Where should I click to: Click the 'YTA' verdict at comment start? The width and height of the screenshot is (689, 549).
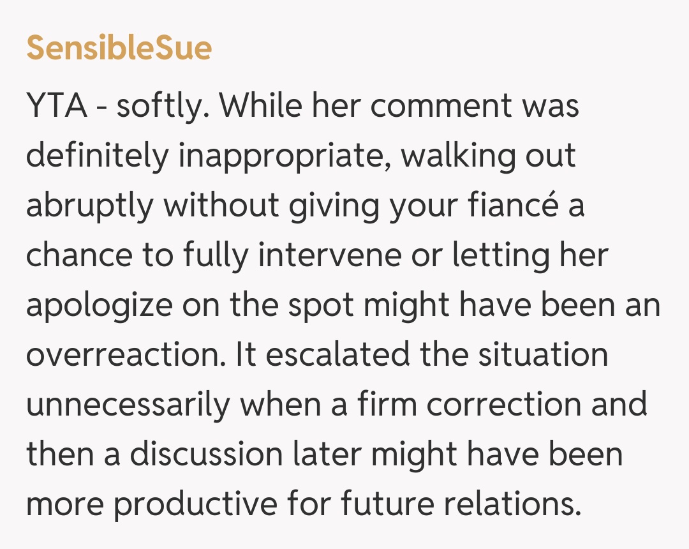(56, 106)
